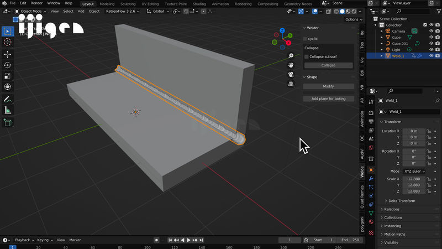Open the World properties tab icon
Viewport: 442px width, 249px height.
point(371,148)
